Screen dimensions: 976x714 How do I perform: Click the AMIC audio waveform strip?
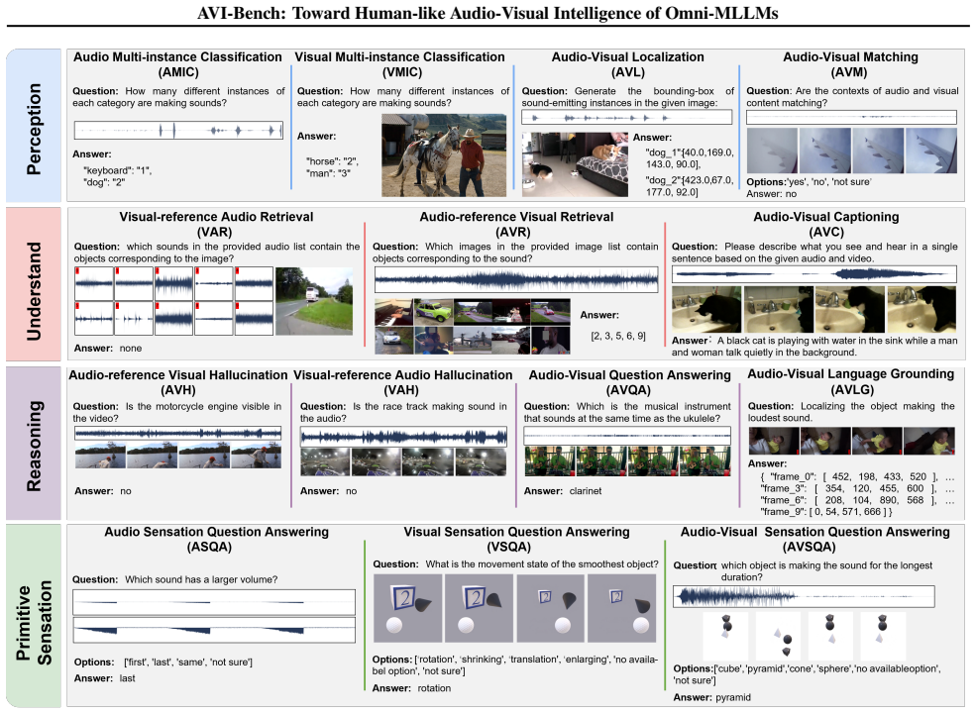[x=178, y=130]
